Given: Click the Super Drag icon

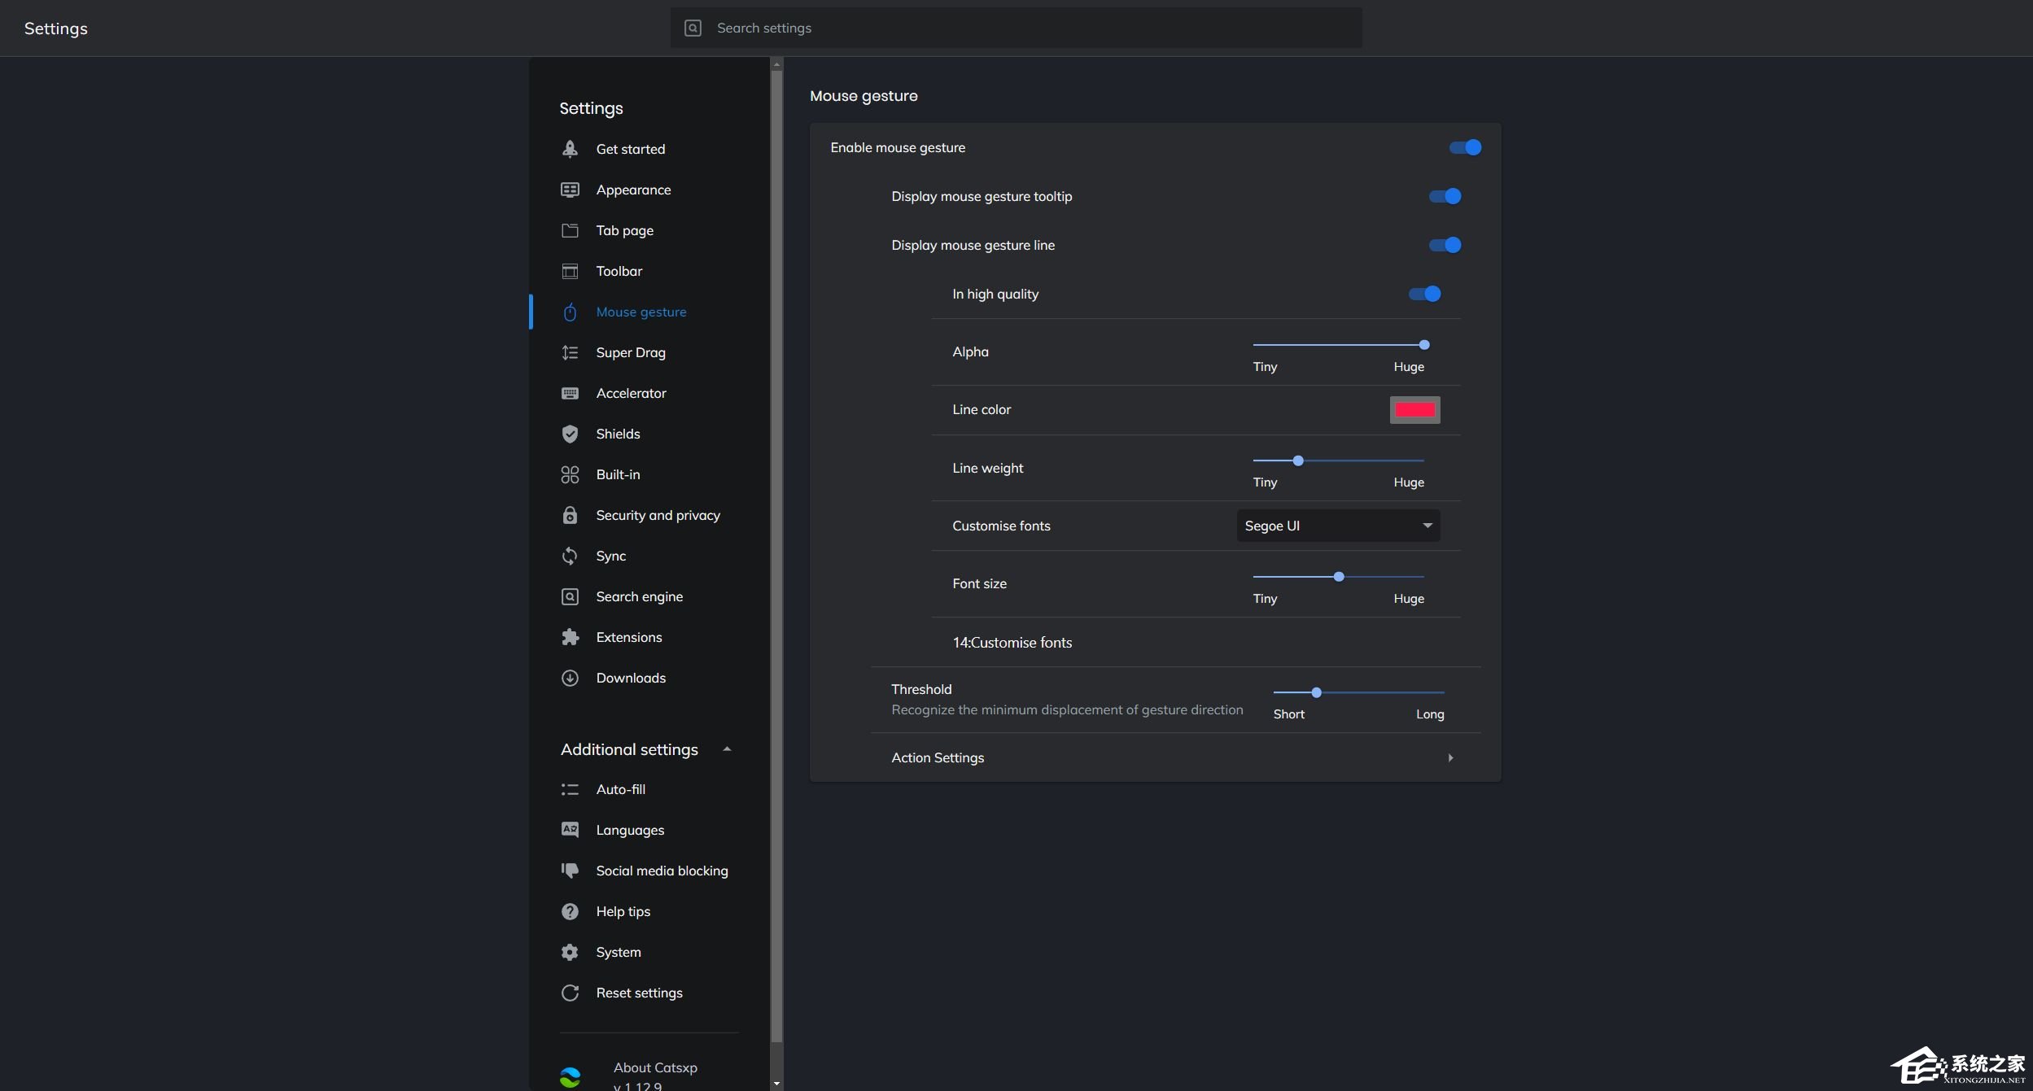Looking at the screenshot, I should pyautogui.click(x=570, y=352).
